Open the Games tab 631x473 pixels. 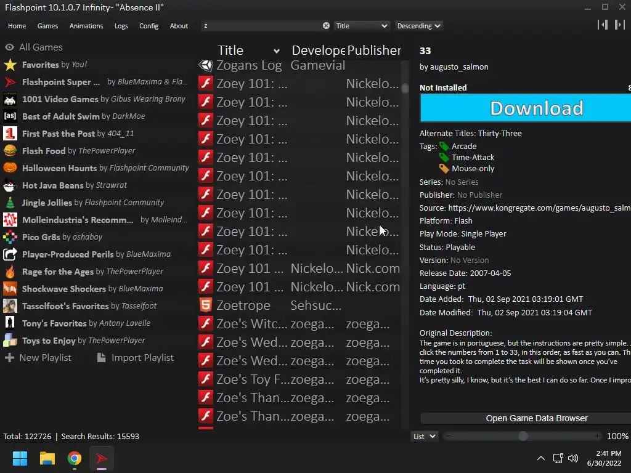[x=47, y=26]
